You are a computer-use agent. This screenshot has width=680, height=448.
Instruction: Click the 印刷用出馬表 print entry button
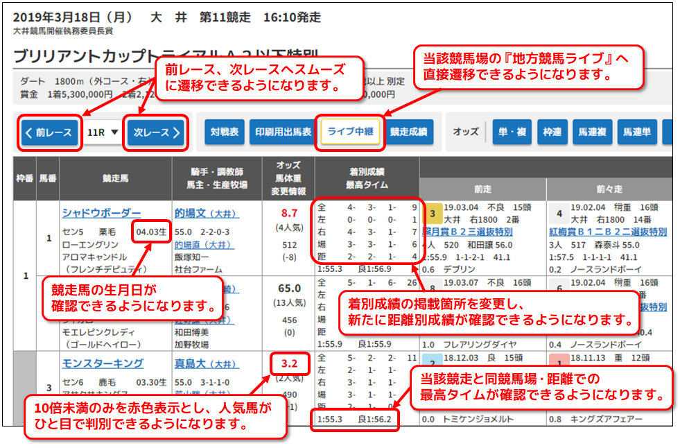click(x=283, y=131)
